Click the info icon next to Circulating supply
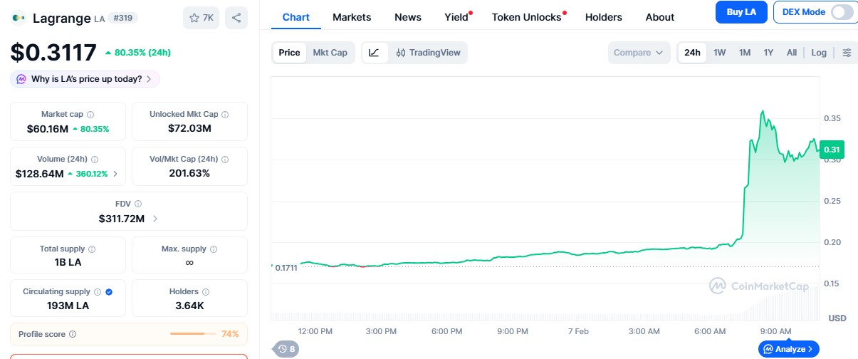 [98, 291]
